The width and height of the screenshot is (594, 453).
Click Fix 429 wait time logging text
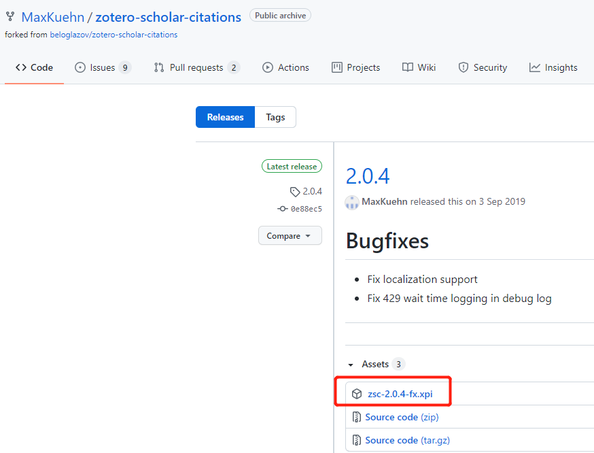tap(459, 299)
